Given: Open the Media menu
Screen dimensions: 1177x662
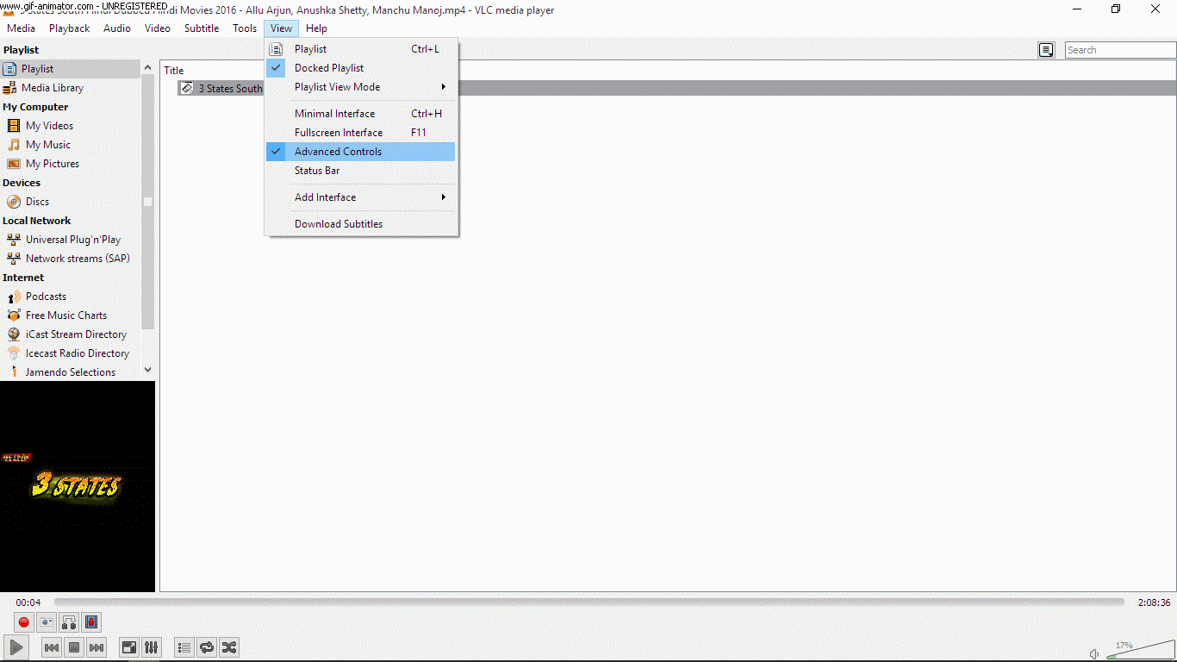Looking at the screenshot, I should point(22,28).
